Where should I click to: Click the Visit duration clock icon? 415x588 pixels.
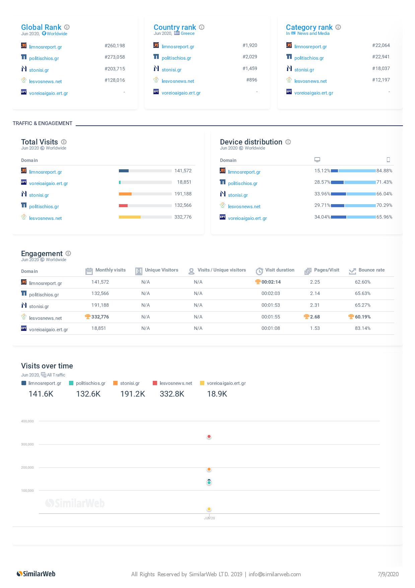click(259, 271)
